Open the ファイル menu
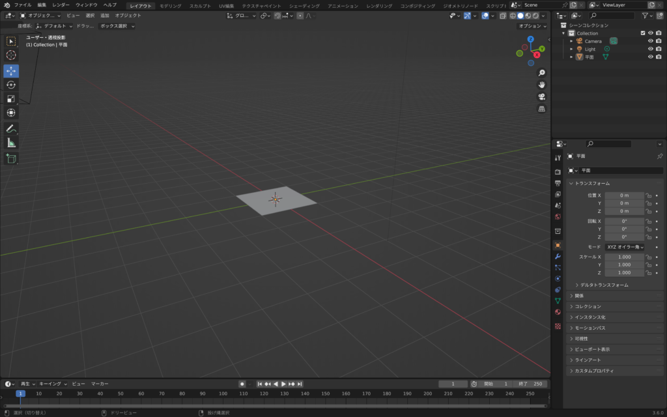Viewport: 667px width, 417px height. click(23, 5)
